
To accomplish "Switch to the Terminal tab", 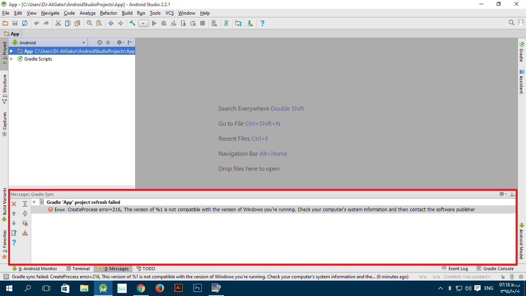I will point(78,269).
